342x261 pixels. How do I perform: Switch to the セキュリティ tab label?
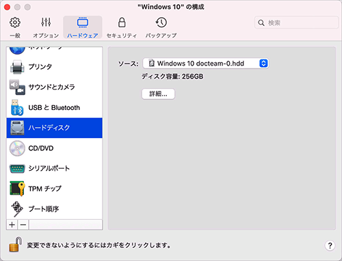point(122,36)
